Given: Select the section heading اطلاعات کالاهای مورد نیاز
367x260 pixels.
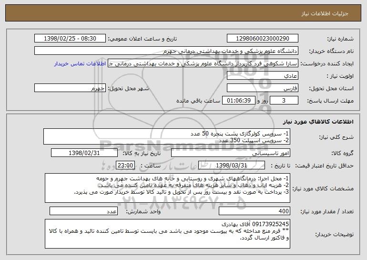Looking at the screenshot, I should 318,122.
